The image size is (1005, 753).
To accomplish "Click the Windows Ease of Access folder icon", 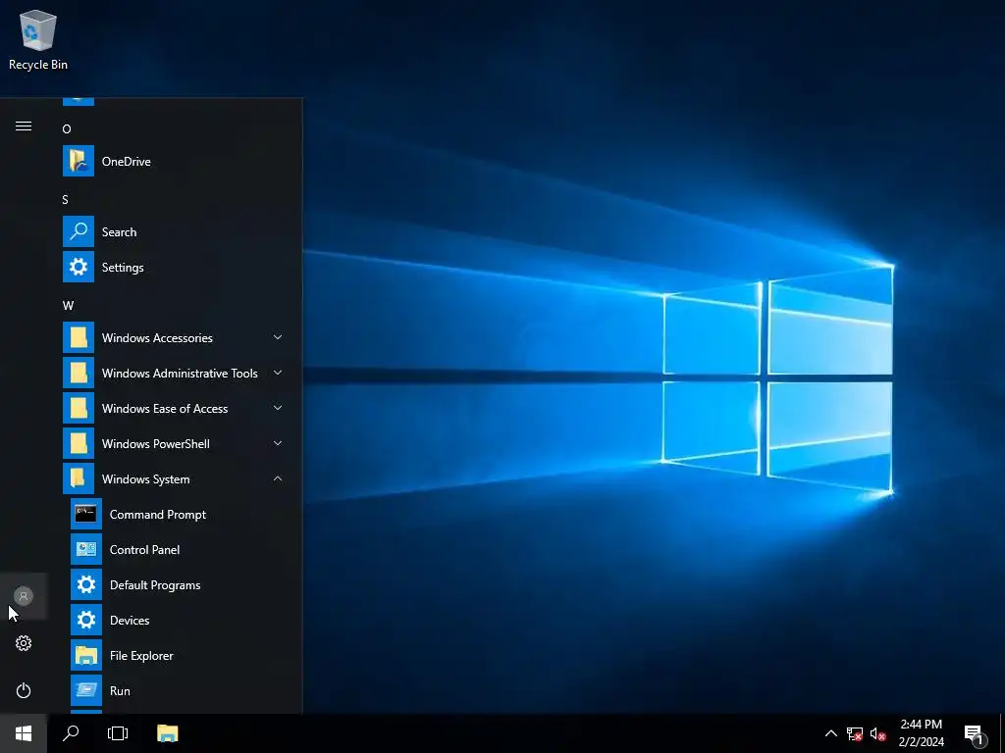I will tap(79, 408).
